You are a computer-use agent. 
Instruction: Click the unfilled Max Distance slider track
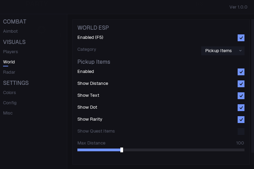tap(183, 150)
